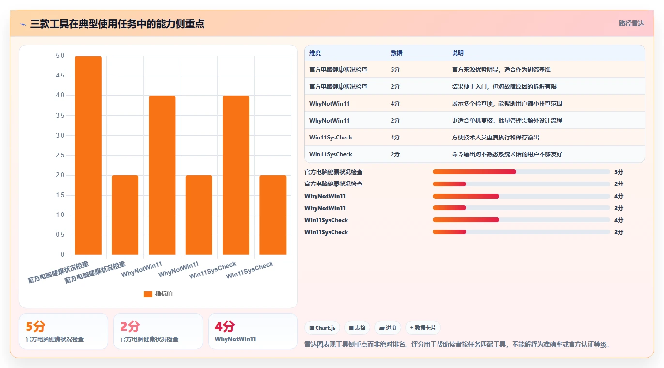This screenshot has width=664, height=368.
Task: Open the 4分 WhyNotWin11 summary card
Action: coord(253,331)
